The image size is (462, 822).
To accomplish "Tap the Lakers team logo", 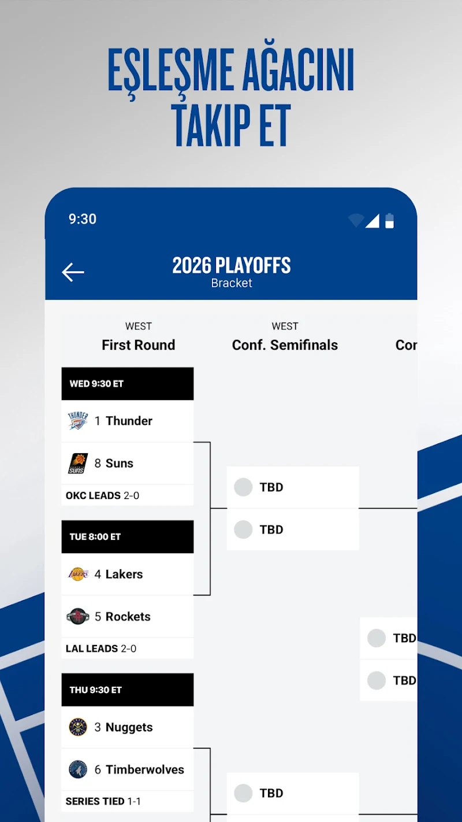I will pyautogui.click(x=78, y=574).
